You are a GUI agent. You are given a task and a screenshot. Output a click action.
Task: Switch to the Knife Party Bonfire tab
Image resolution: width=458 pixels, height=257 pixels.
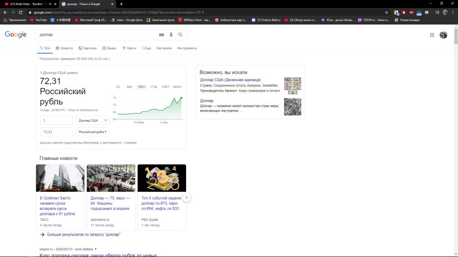(29, 4)
